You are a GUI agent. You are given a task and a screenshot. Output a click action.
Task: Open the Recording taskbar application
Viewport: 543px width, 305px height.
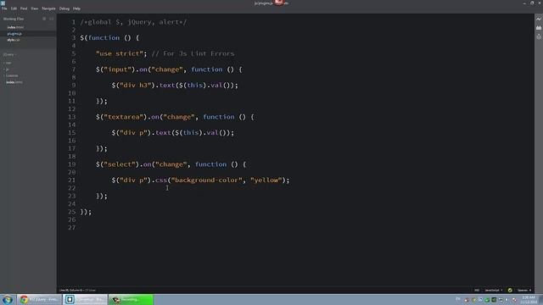coord(131,299)
